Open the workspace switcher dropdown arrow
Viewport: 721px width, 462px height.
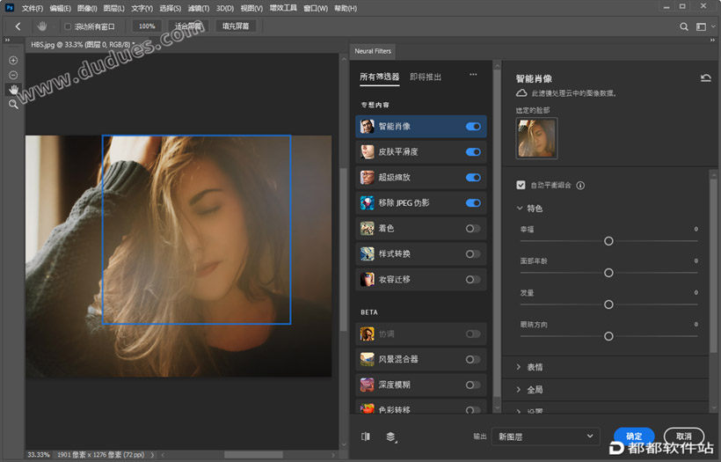[x=713, y=26]
